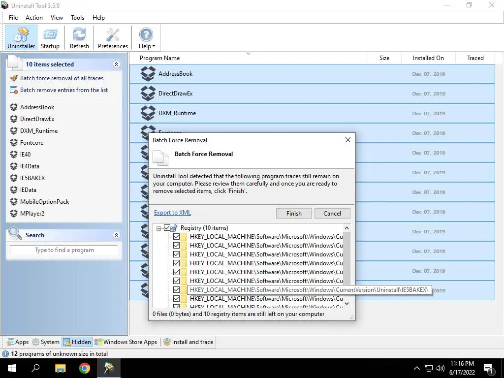504x378 pixels.
Task: Switch to Windows Store Apps tab
Action: tap(126, 342)
